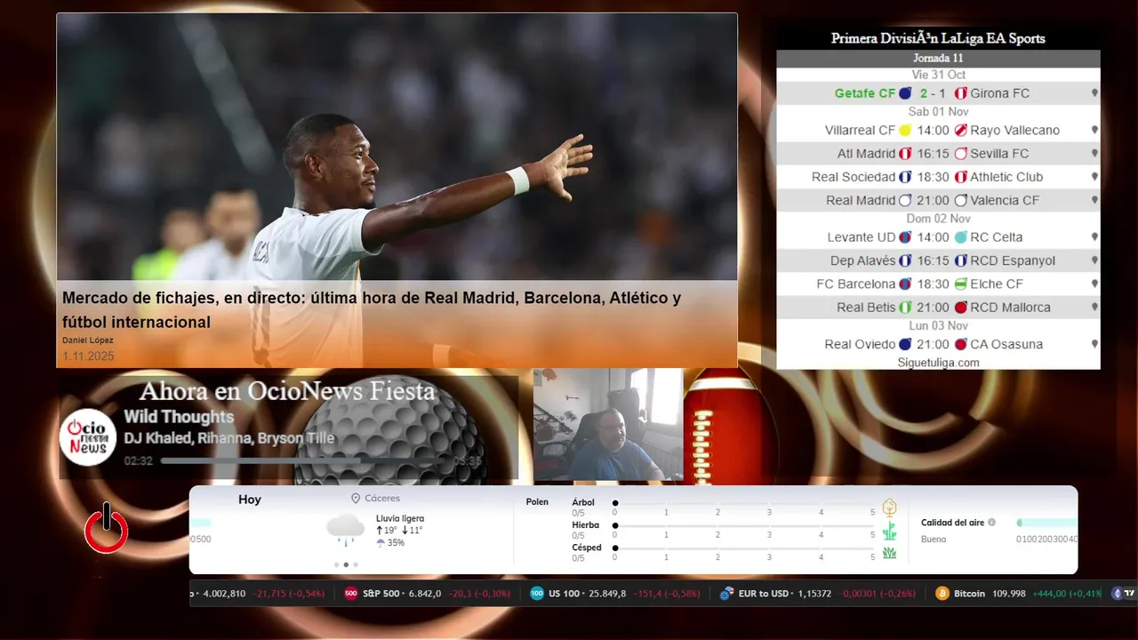Click the FC Barcelona crest
This screenshot has height=640, width=1138.
(905, 284)
